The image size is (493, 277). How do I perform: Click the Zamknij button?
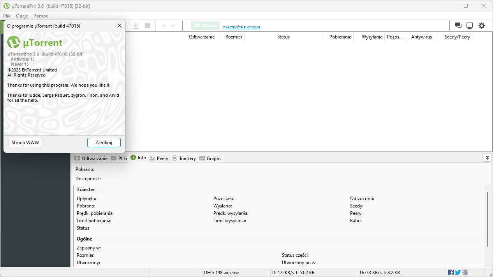click(x=104, y=143)
